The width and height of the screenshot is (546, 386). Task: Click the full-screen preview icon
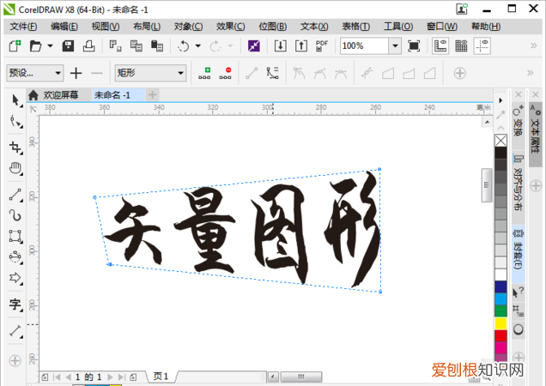coord(414,46)
